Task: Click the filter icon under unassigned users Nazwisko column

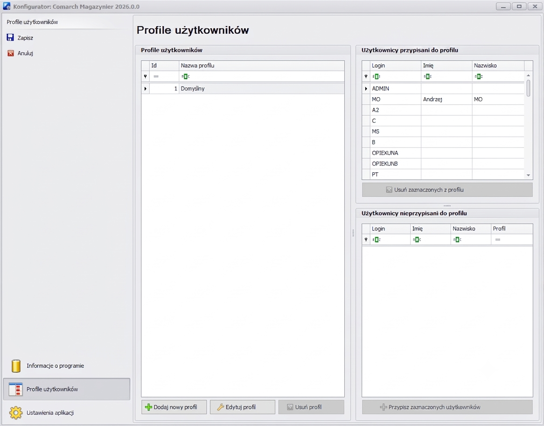Action: click(457, 240)
